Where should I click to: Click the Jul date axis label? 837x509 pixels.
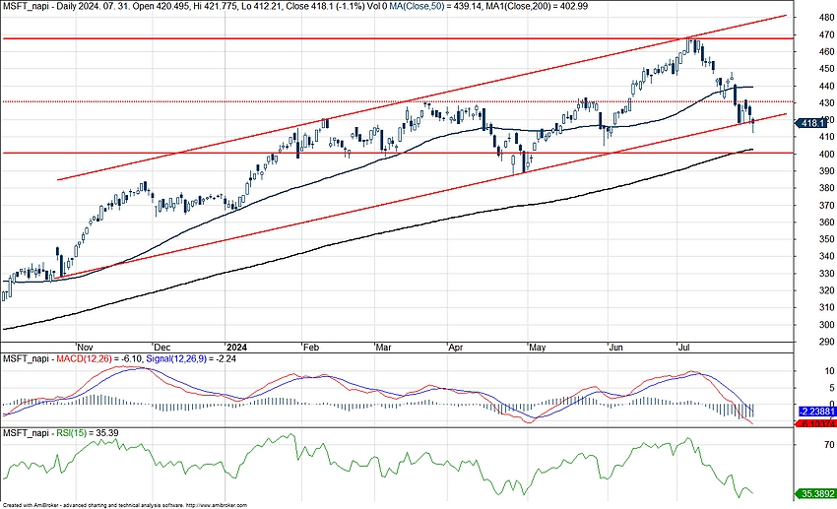coord(683,348)
